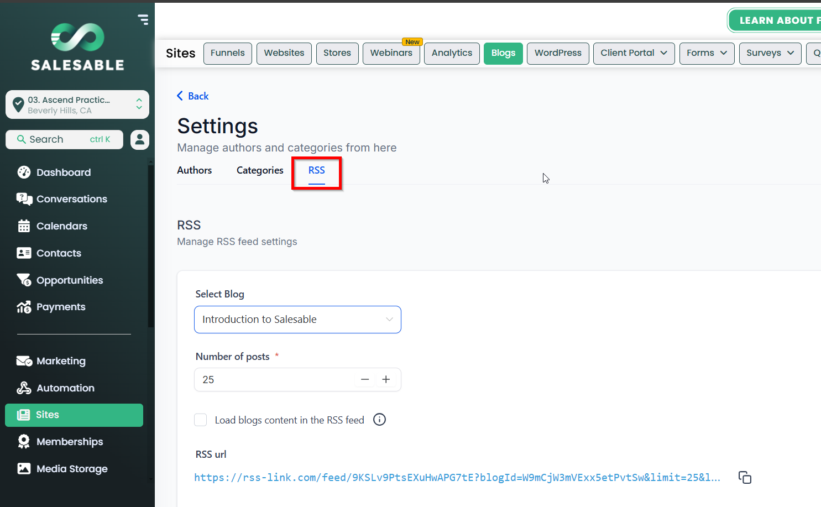This screenshot has width=821, height=507.
Task: Show info about loading blog content
Action: (379, 420)
